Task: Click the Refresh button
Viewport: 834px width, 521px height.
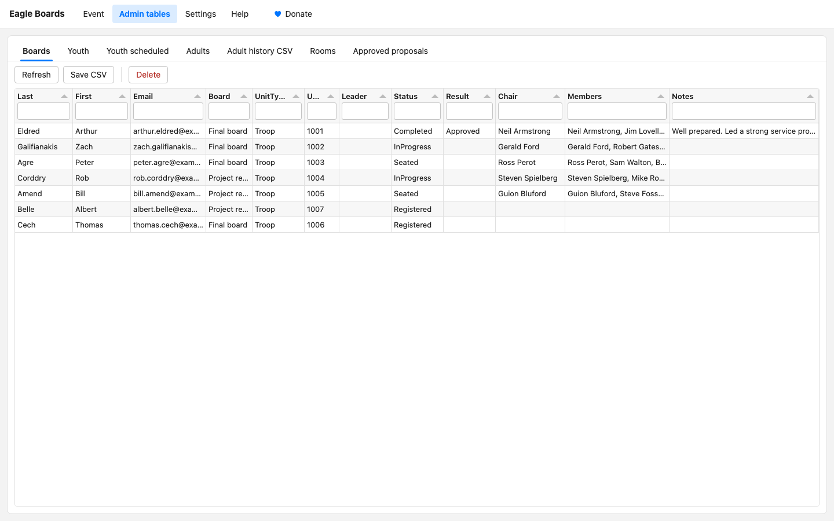Action: point(36,75)
